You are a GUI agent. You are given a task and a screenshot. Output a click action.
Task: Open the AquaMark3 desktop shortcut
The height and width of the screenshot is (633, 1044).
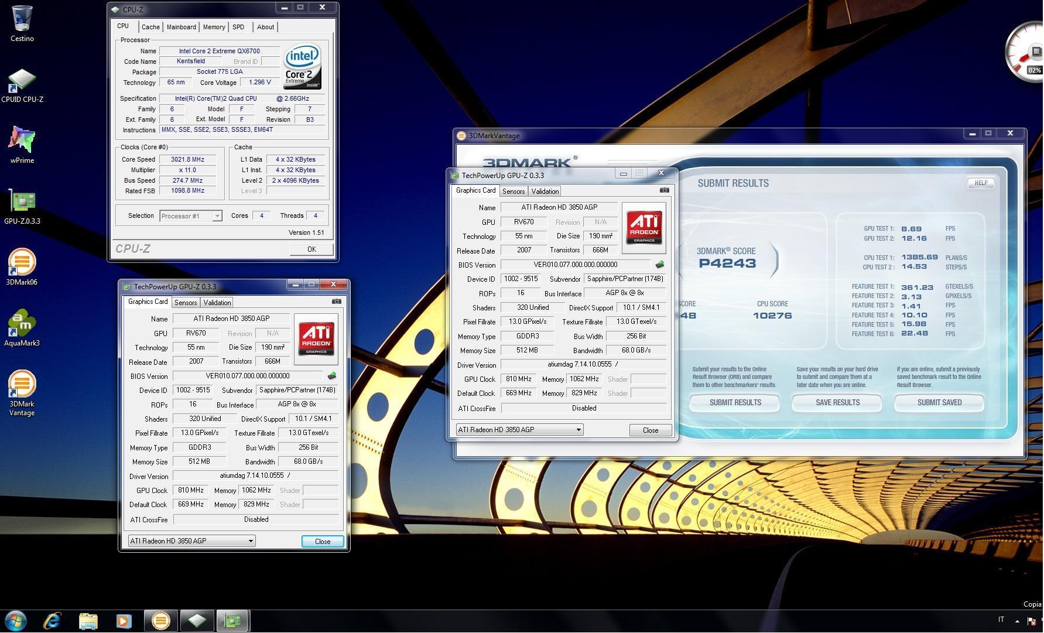(x=22, y=329)
